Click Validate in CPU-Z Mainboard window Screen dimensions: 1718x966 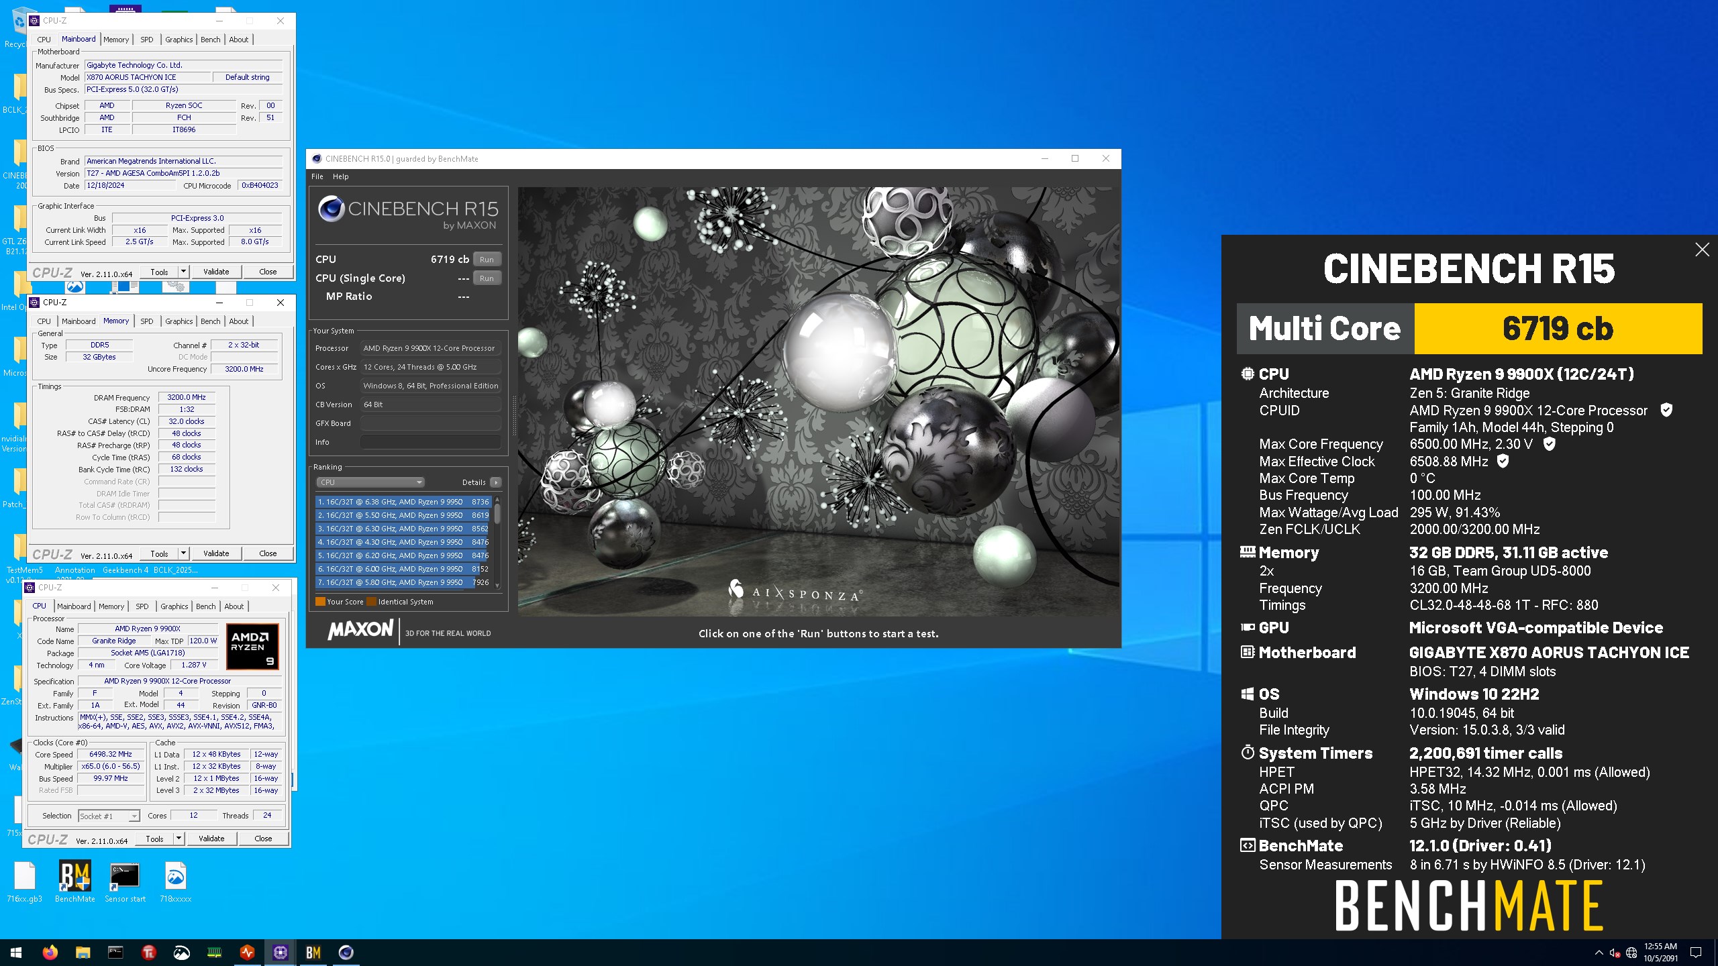(x=216, y=272)
